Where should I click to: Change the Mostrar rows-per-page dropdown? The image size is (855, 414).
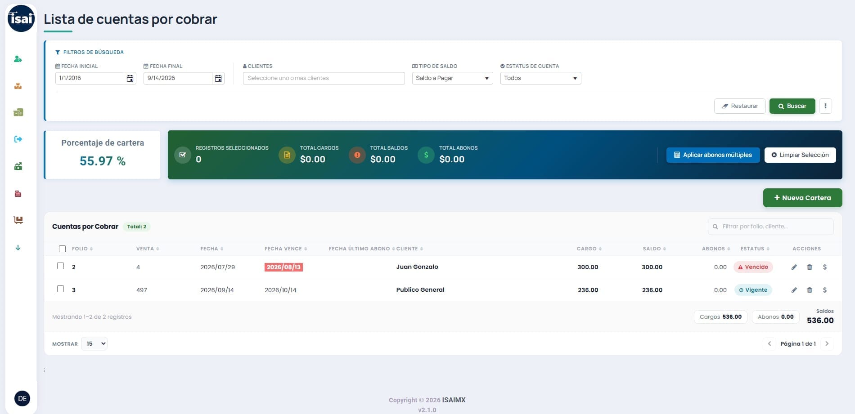[x=94, y=344]
